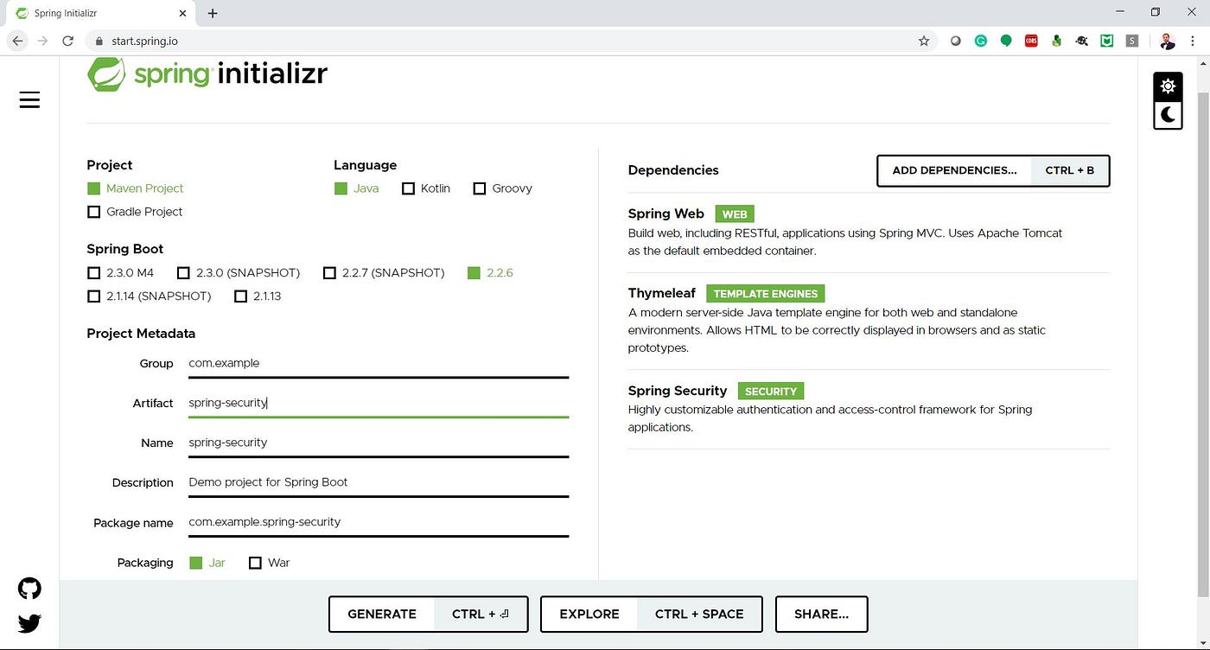Viewport: 1210px width, 650px height.
Task: Close the Spring Initializr tab
Action: [182, 13]
